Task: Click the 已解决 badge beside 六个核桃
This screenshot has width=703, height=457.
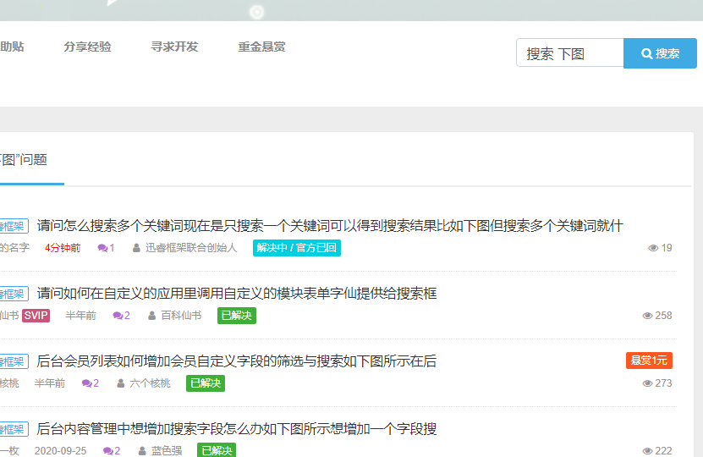Action: [206, 383]
